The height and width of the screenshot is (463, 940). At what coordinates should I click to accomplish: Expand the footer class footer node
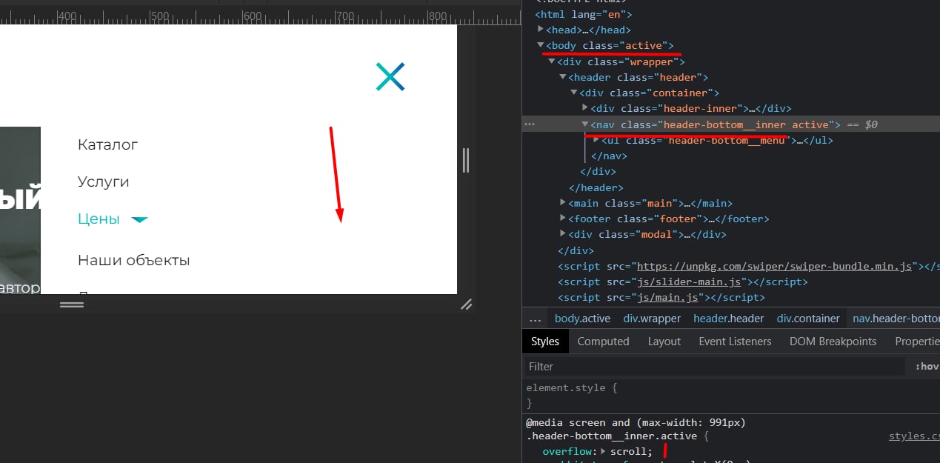coord(564,218)
